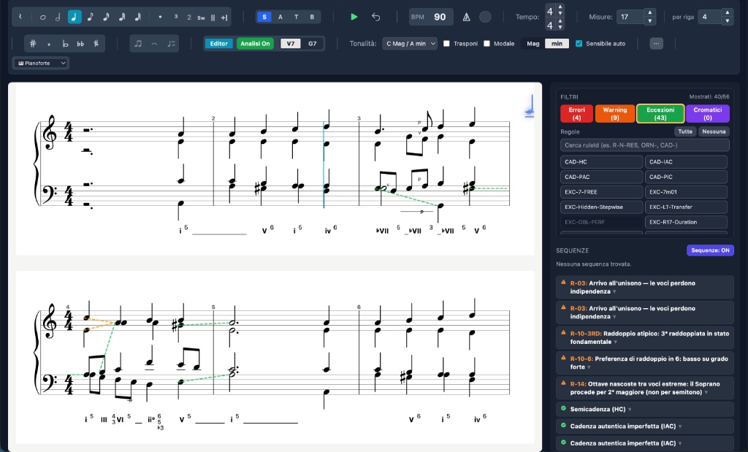Open the Tonalità key dropdown
This screenshot has height=452, width=748.
pyautogui.click(x=409, y=44)
